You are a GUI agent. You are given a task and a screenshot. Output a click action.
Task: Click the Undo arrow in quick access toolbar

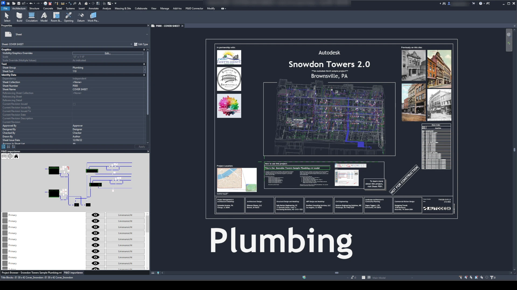coord(31,3)
